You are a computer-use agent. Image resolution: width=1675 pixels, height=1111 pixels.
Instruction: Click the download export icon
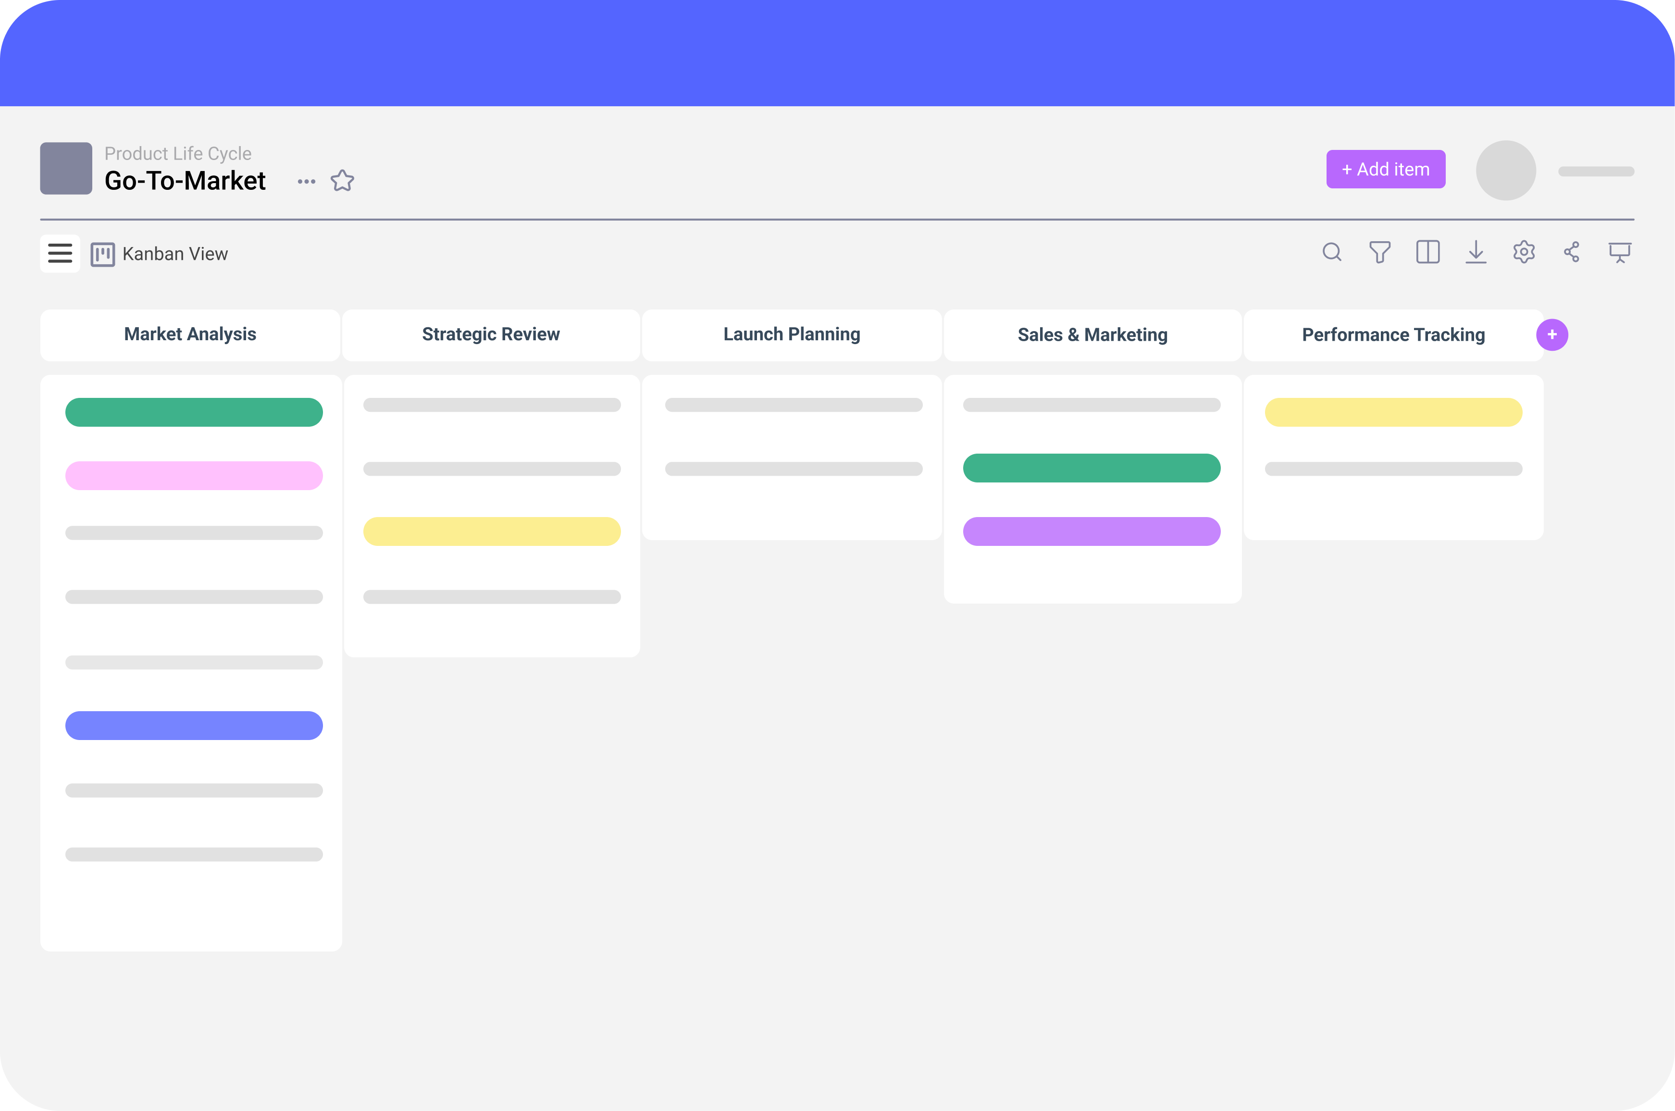tap(1476, 252)
